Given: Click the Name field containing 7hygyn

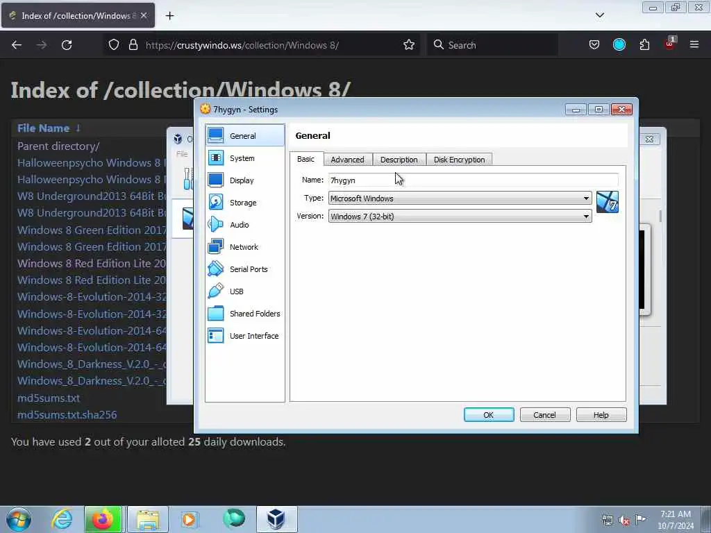Looking at the screenshot, I should (x=473, y=180).
